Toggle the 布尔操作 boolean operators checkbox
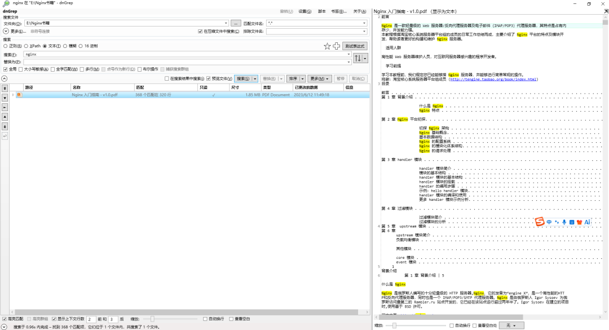 [x=139, y=69]
